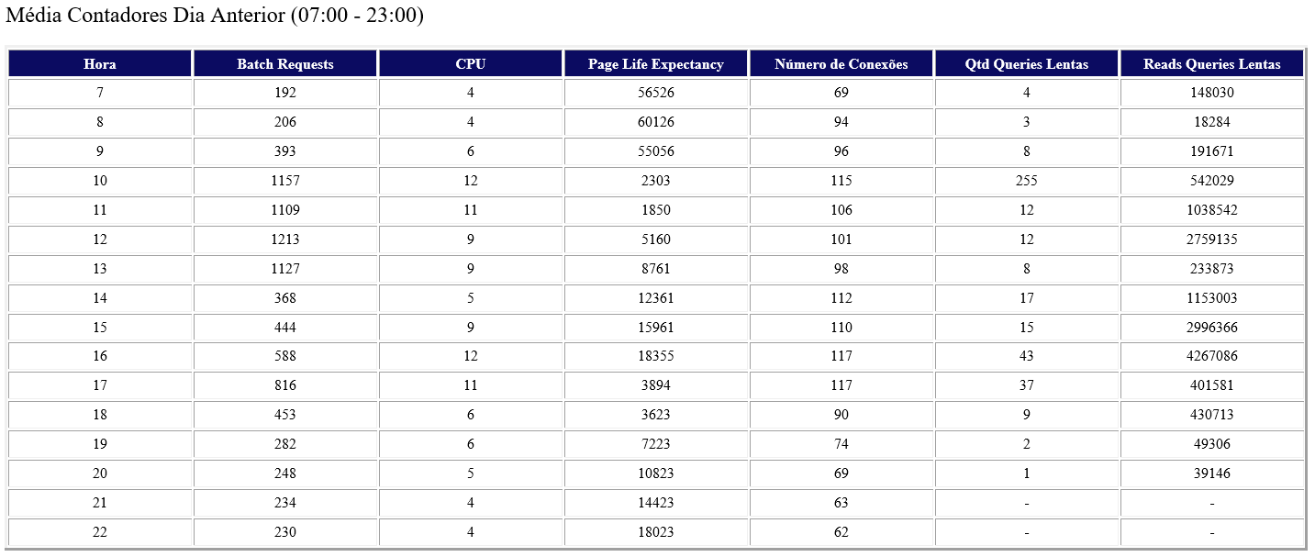Click the Qtd Queries Lentas header

(x=1027, y=64)
